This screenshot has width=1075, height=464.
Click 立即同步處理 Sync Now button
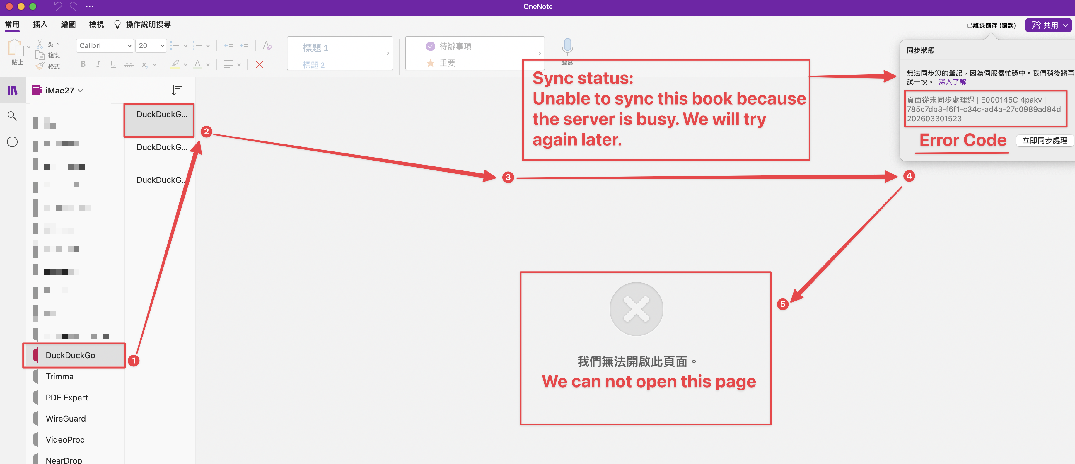click(x=1045, y=140)
